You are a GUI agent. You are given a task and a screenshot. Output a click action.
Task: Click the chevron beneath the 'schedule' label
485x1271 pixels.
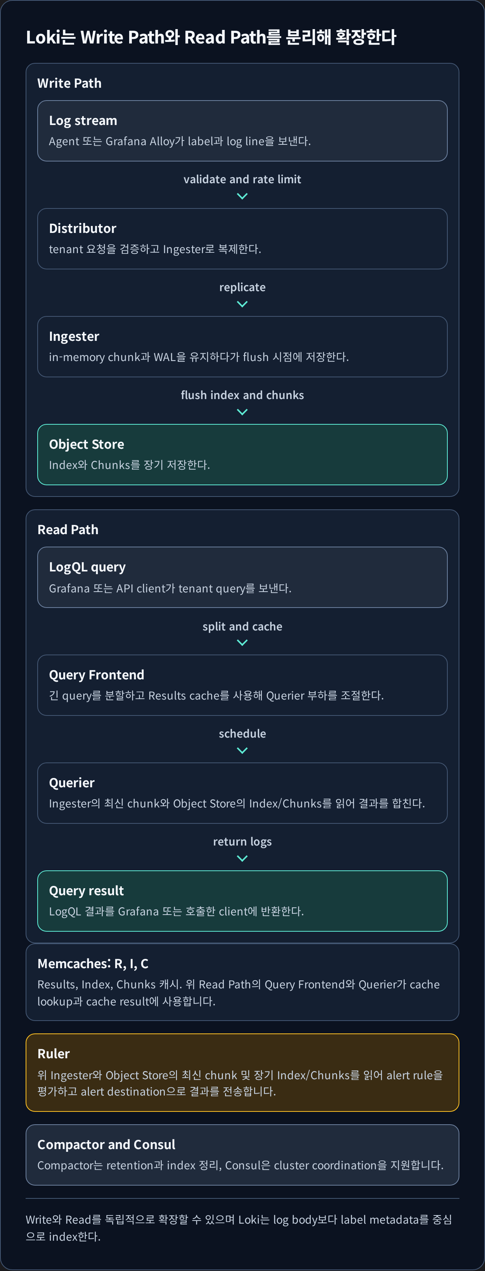[242, 750]
